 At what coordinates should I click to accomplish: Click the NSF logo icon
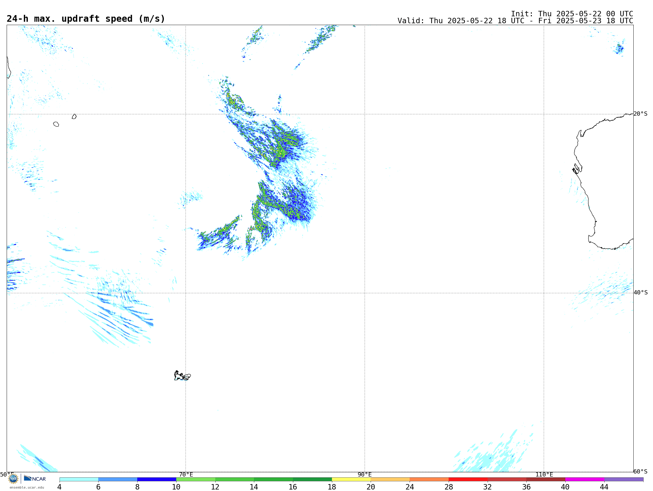13,479
